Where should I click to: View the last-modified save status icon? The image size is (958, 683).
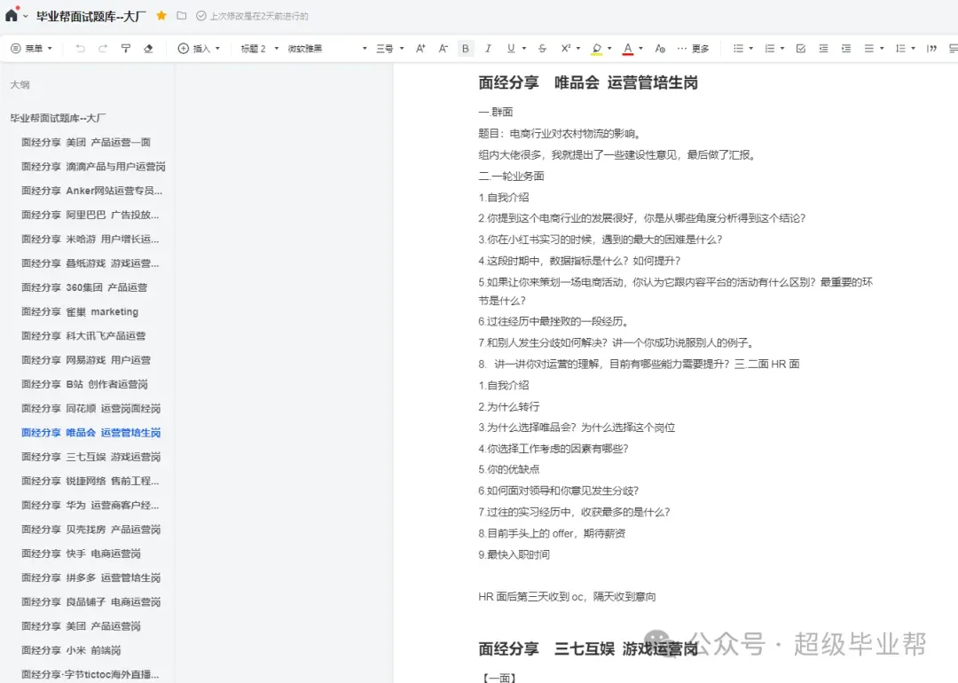click(201, 16)
